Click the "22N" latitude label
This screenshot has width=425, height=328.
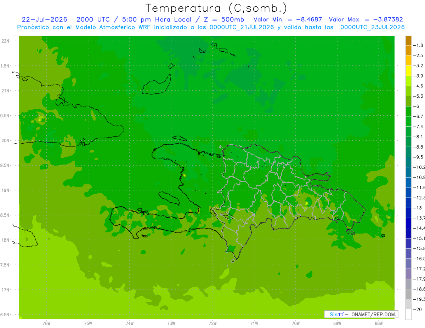point(5,41)
